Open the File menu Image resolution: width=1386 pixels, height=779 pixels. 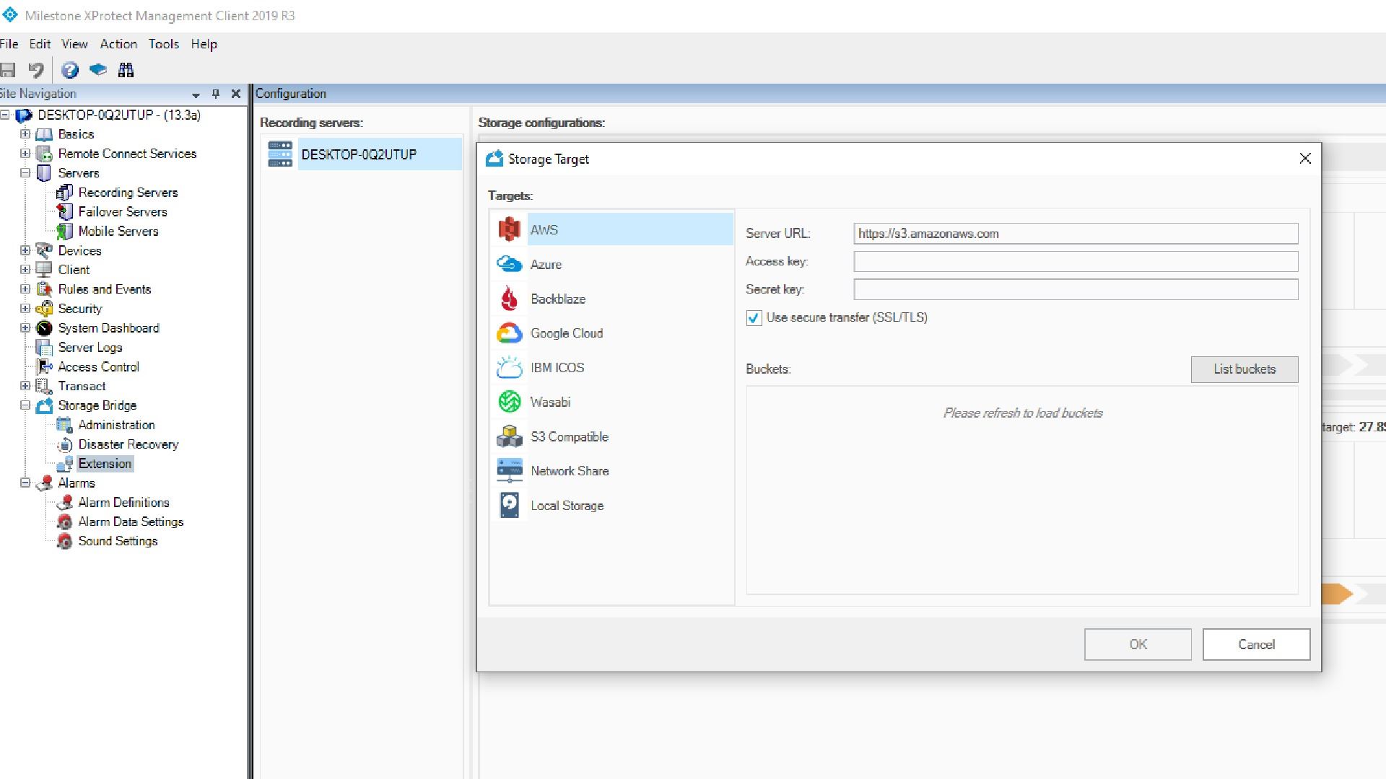[x=9, y=44]
